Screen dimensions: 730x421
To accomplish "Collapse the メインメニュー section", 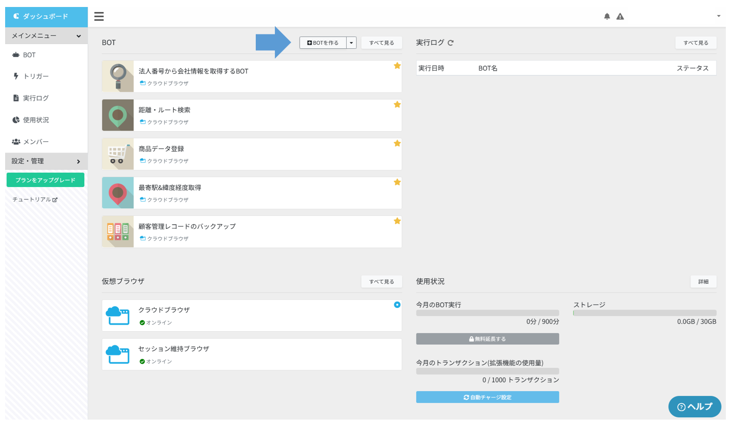I will coord(44,36).
